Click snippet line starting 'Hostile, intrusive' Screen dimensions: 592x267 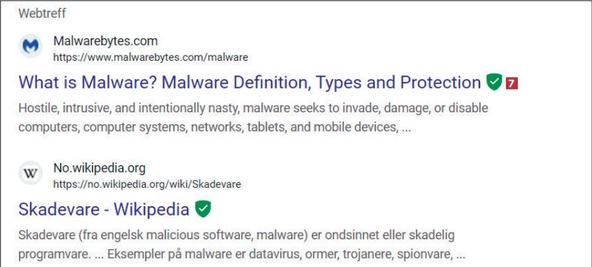coord(253,108)
